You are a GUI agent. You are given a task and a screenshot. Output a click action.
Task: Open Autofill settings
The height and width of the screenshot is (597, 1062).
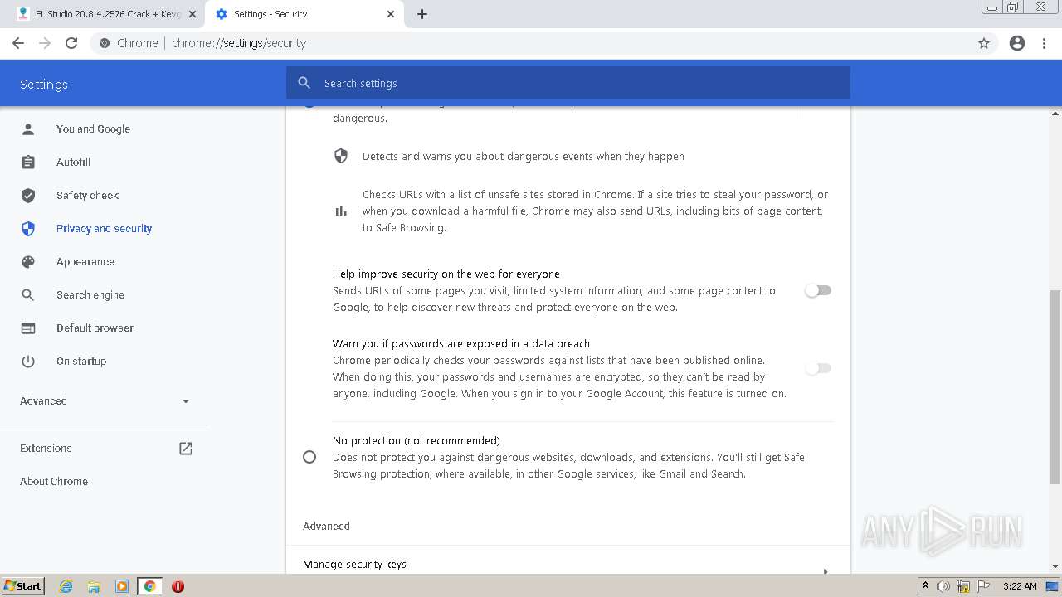[x=73, y=162]
